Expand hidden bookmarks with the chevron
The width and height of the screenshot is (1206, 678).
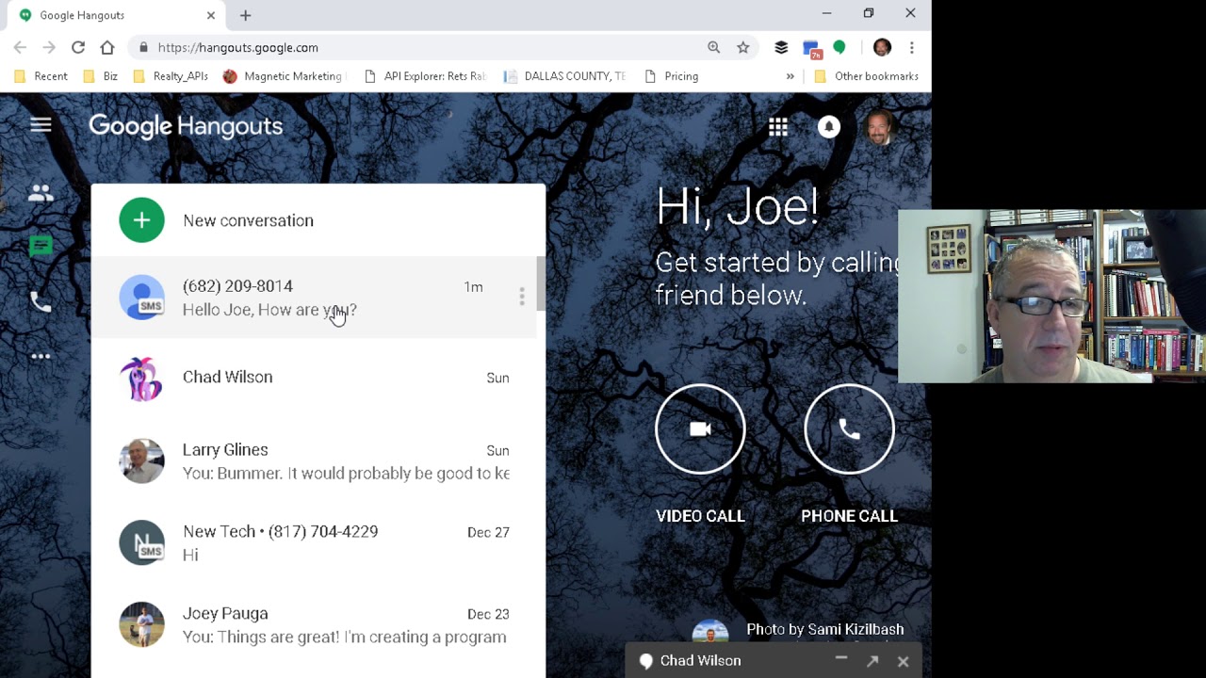tap(790, 76)
